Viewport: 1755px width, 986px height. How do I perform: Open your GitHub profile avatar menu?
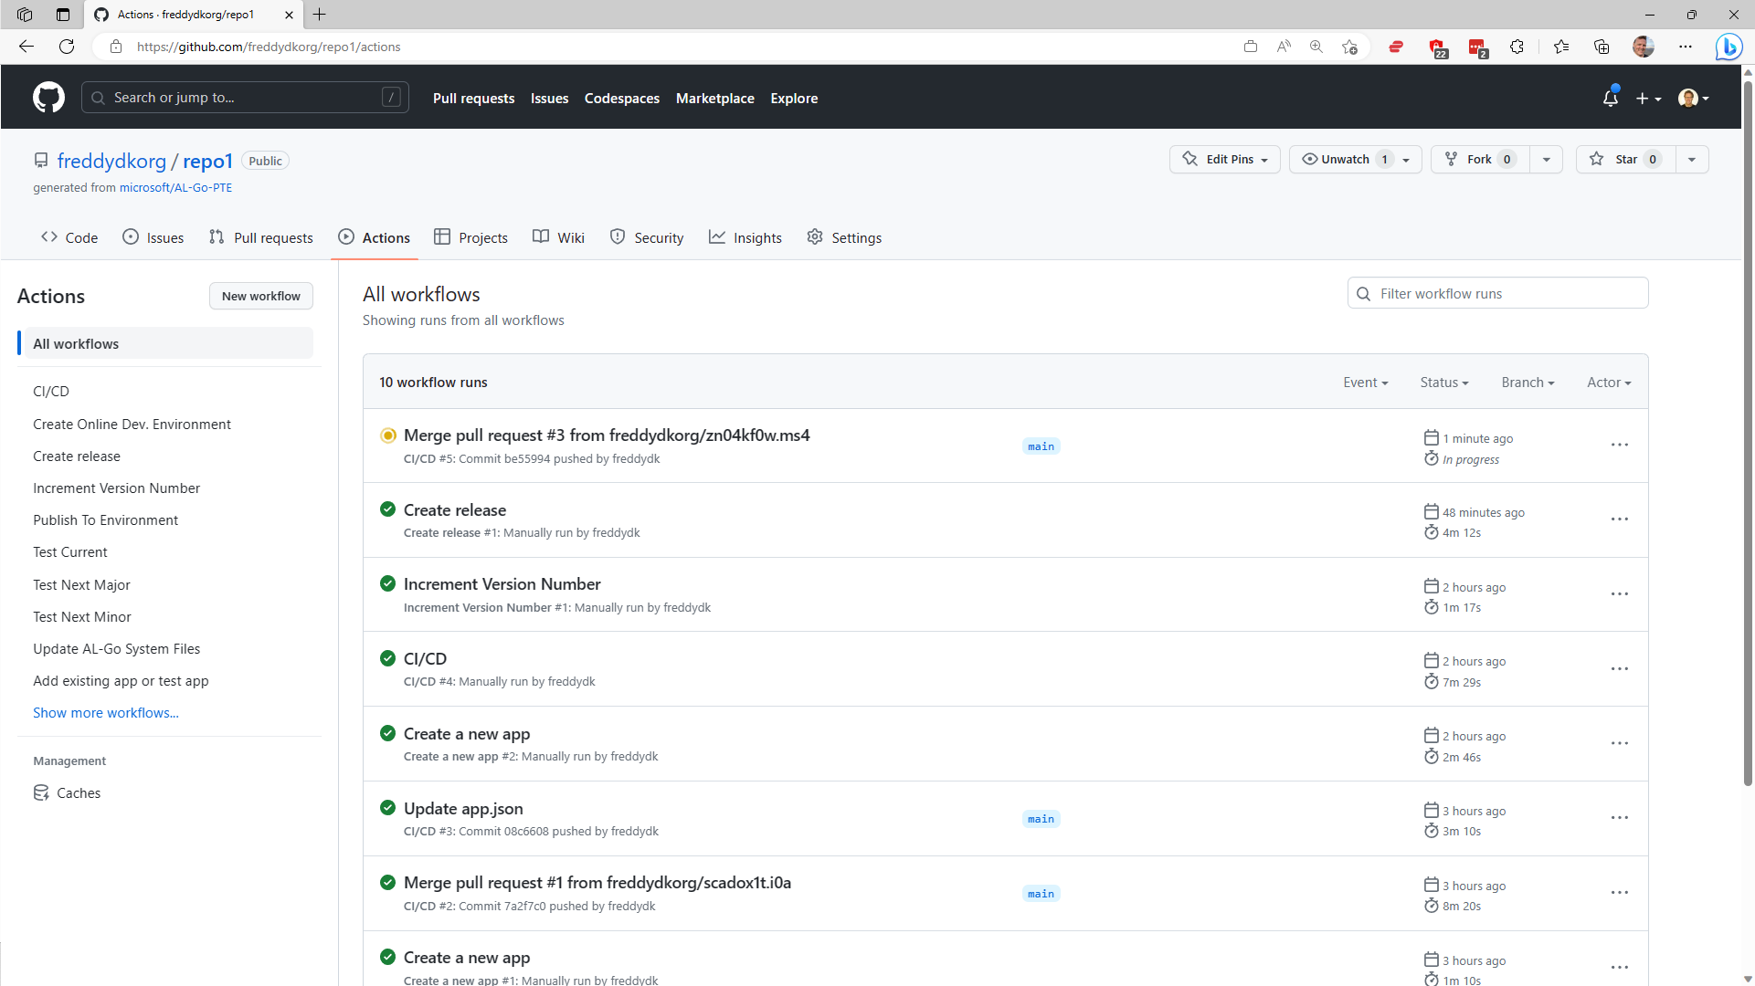[x=1692, y=98]
